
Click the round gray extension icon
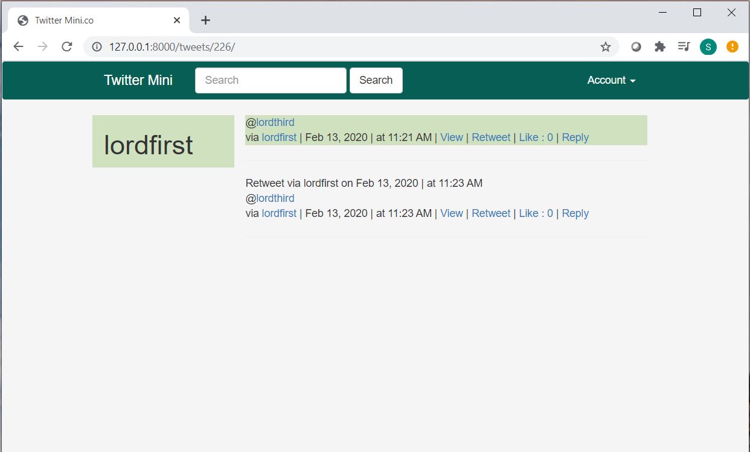pos(636,46)
